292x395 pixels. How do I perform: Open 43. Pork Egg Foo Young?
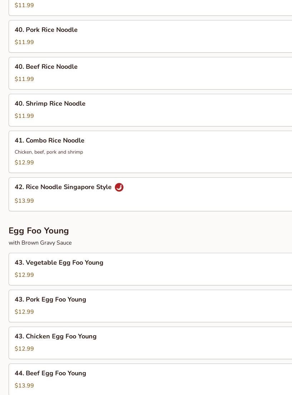click(x=50, y=300)
